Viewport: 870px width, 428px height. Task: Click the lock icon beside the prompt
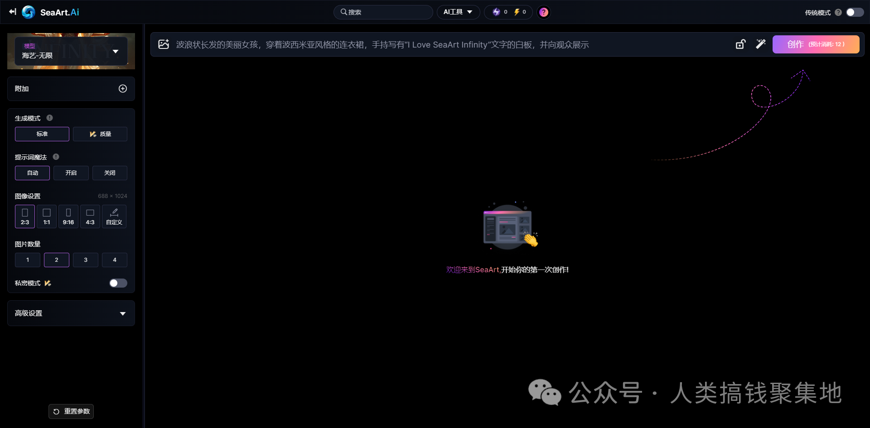[740, 44]
